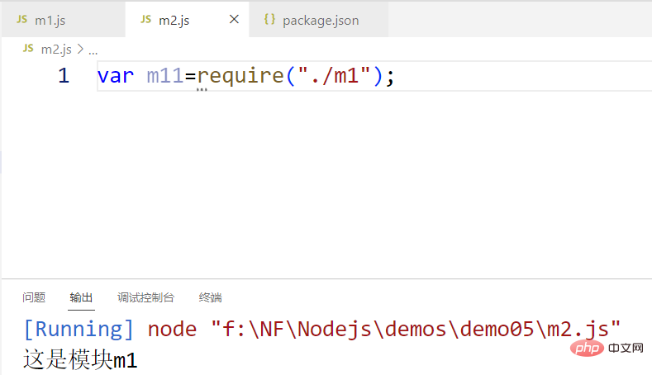
Task: Open the breadcrumb ellipsis symbol list
Action: [93, 50]
